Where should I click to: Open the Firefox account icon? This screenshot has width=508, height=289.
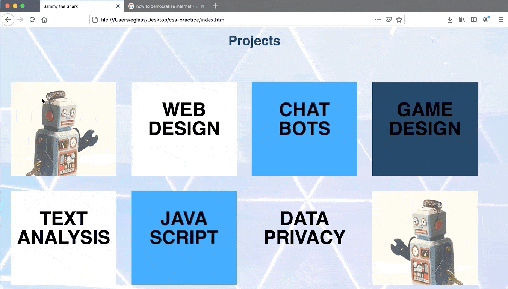point(486,20)
